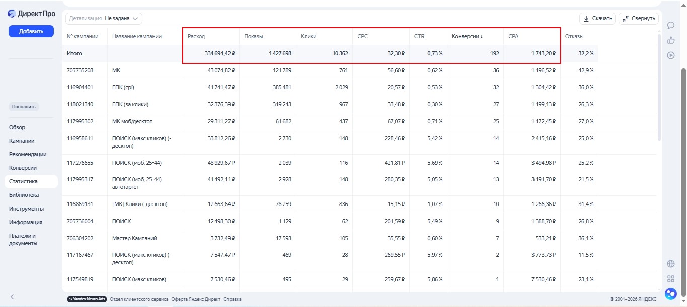This screenshot has height=307, width=687.
Task: Select Статистика in the left menu
Action: pyautogui.click(x=23, y=181)
